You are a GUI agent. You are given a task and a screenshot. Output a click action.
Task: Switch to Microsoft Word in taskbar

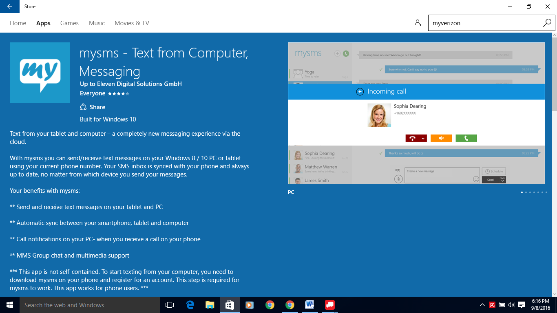pos(309,305)
